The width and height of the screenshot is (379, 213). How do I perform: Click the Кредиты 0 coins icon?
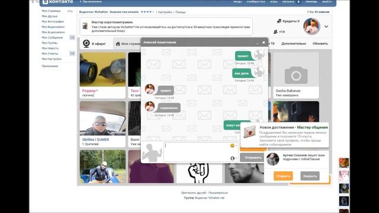[x=279, y=21]
